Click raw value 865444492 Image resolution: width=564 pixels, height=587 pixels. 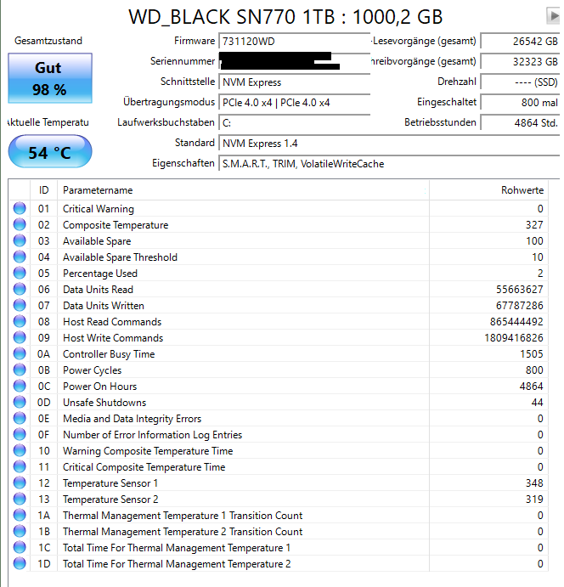pyautogui.click(x=516, y=322)
